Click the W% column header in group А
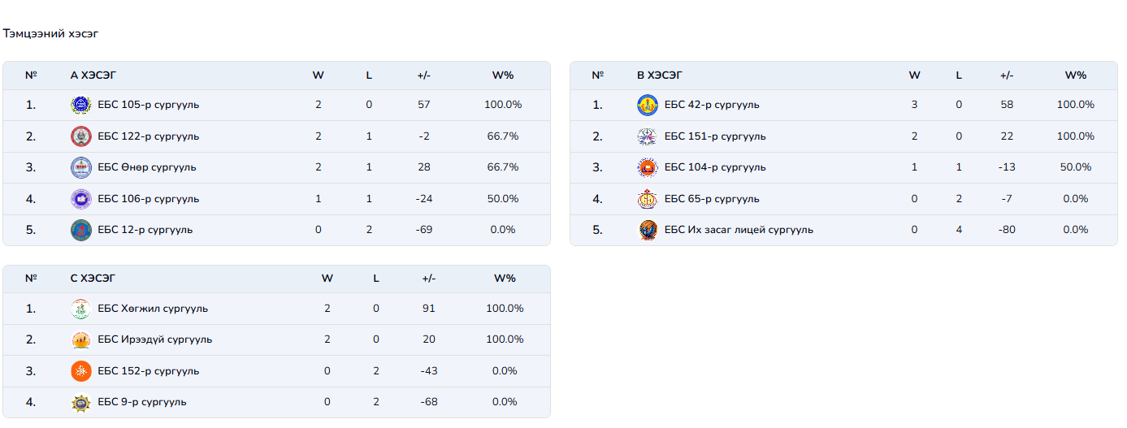1127x428 pixels. click(503, 76)
